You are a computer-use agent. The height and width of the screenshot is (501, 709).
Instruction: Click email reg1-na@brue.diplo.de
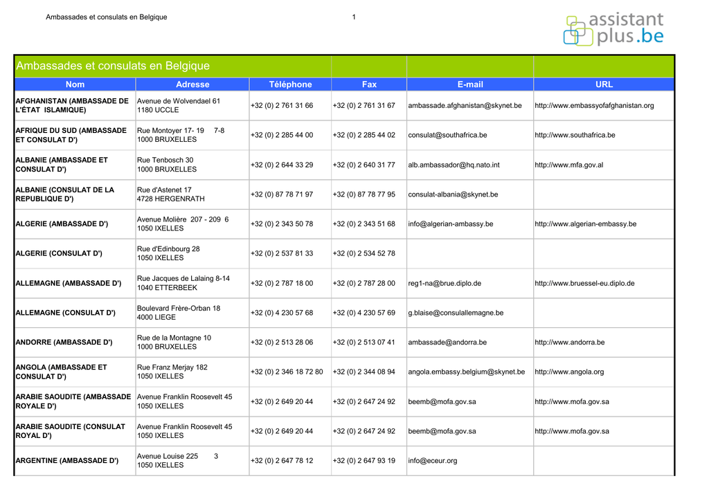click(445, 283)
